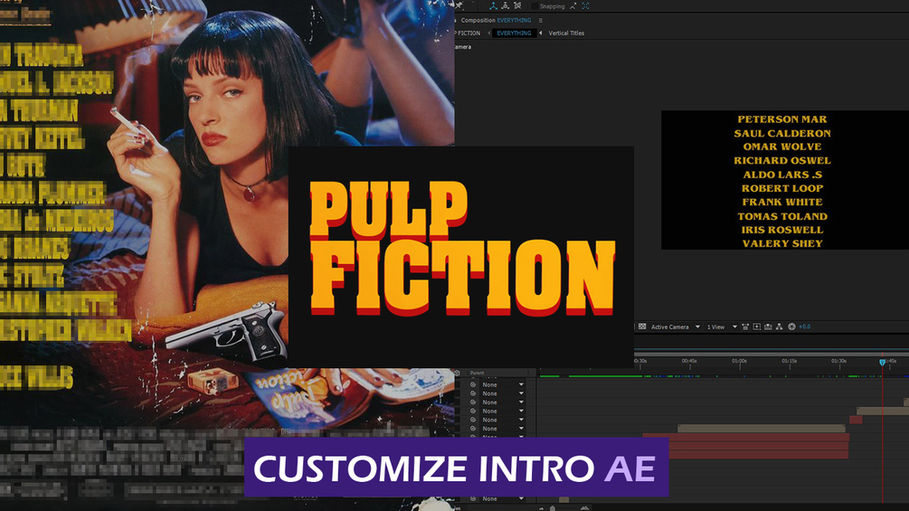
Task: Click the 01:00s mark on time ruler
Action: coord(739,361)
